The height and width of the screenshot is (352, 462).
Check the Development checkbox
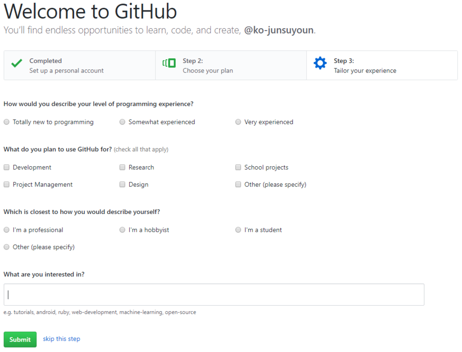6,167
